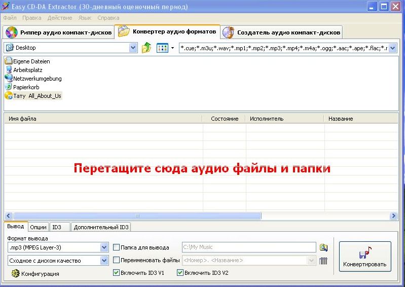Select the Netzwerkumgebung entry text
This screenshot has height=287, width=405.
(x=38, y=79)
